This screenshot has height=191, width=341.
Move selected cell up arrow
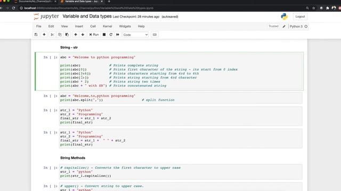[x=76, y=34]
